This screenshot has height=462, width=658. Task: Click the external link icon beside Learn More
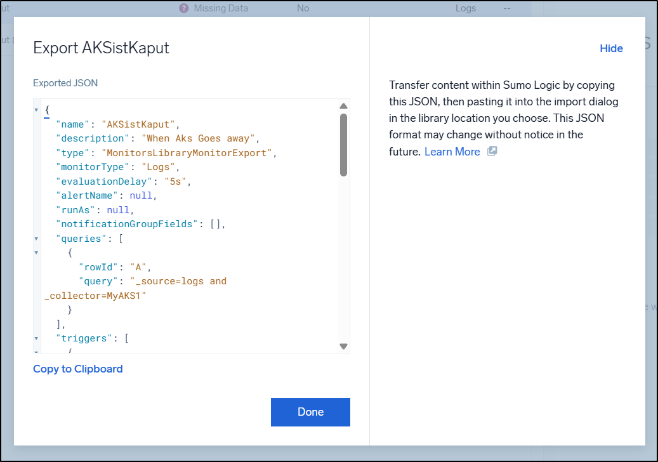pos(492,152)
